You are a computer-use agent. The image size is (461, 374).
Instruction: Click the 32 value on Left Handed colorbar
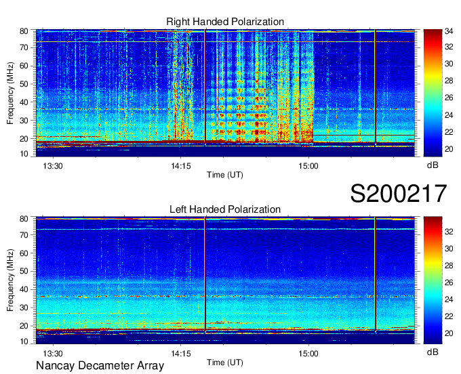point(449,232)
